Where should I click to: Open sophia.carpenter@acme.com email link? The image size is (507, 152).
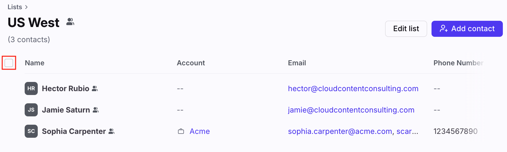[x=340, y=131]
